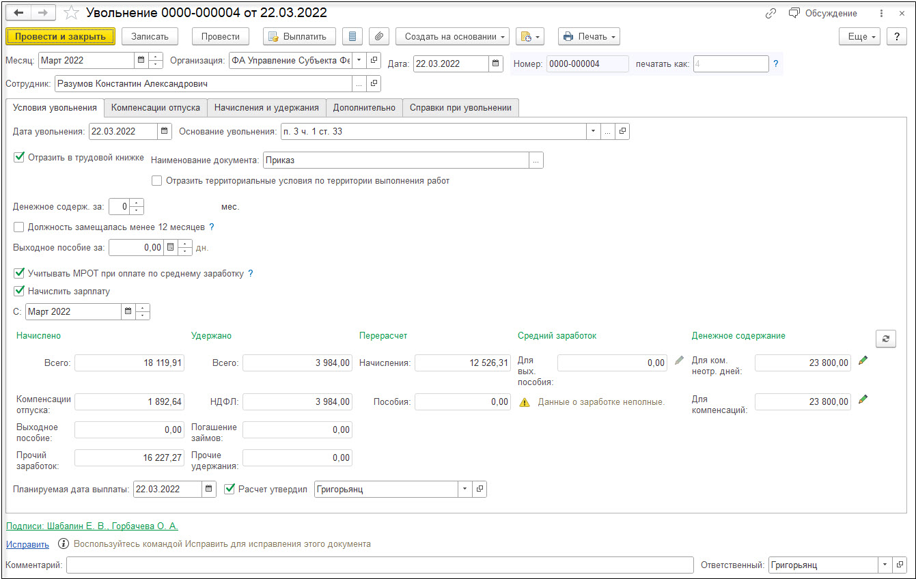Expand Основание увольнения dropdown arrow
This screenshot has height=579, width=916.
(594, 131)
